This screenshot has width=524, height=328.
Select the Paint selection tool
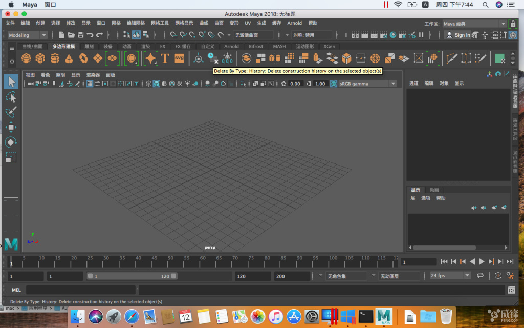[x=11, y=112]
